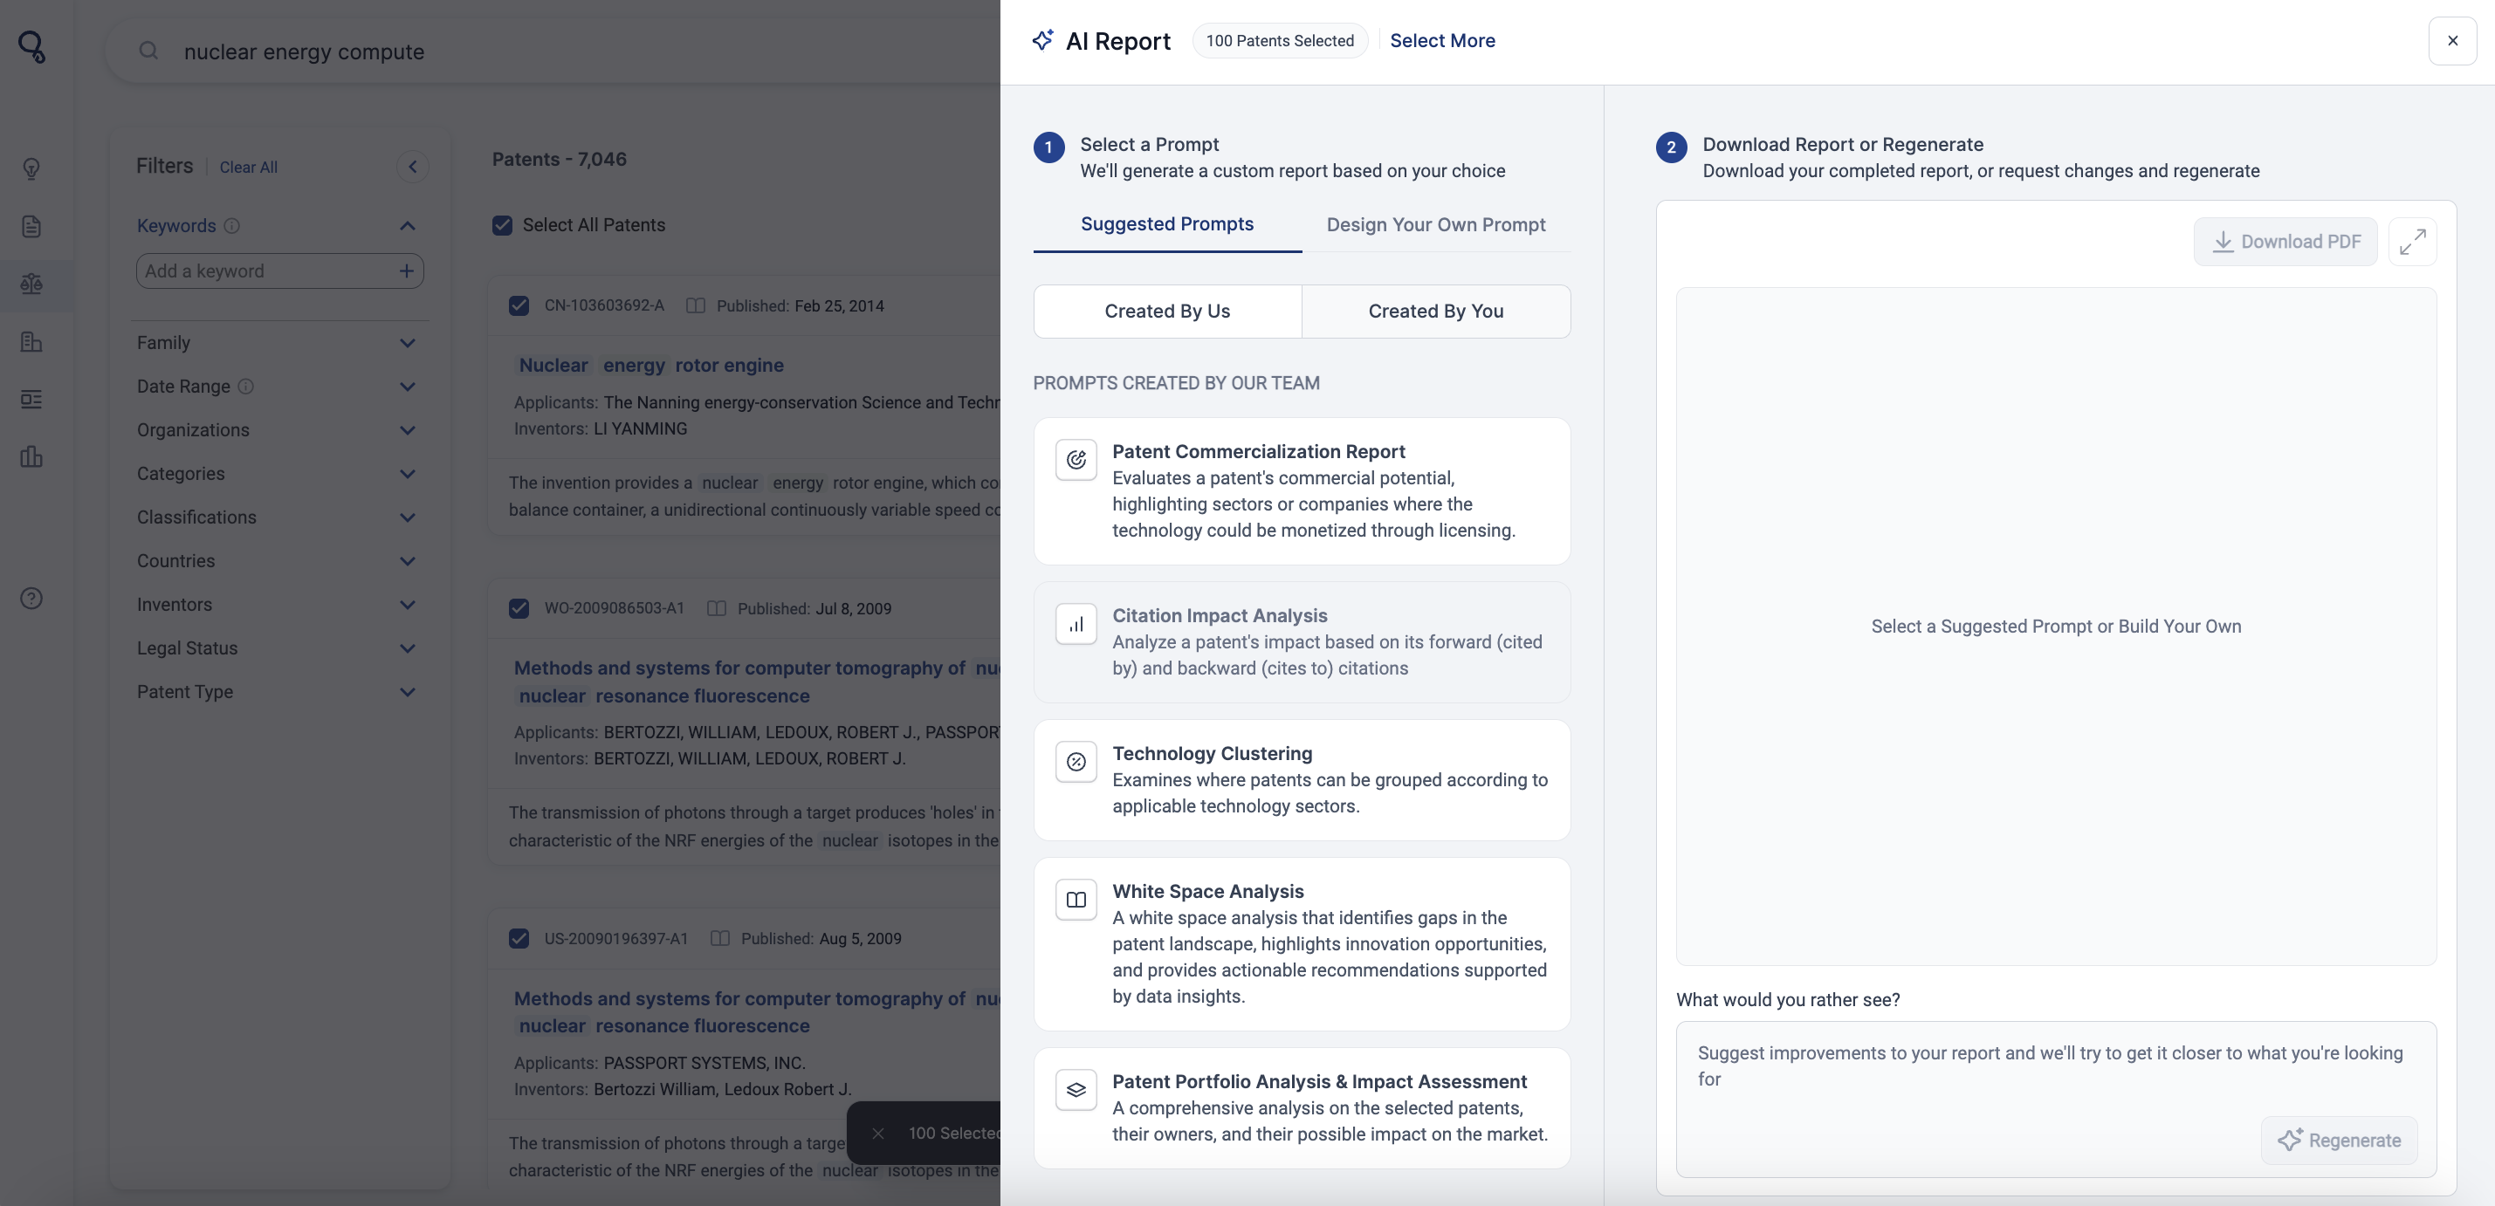
Task: Click Patent Commercialization Report icon
Action: [1076, 460]
